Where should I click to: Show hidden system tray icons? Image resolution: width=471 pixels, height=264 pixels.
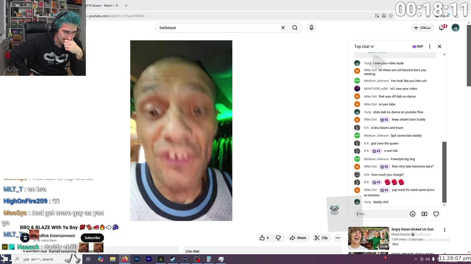pos(416,259)
